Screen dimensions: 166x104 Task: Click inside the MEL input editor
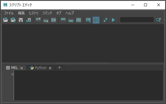coord(88,85)
